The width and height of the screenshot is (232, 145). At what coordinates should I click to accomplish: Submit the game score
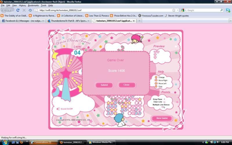pyautogui.click(x=104, y=85)
